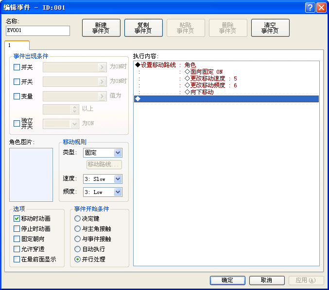Open the 频度 dropdown showing 3: Low
The width and height of the screenshot is (329, 290).
[x=103, y=192]
